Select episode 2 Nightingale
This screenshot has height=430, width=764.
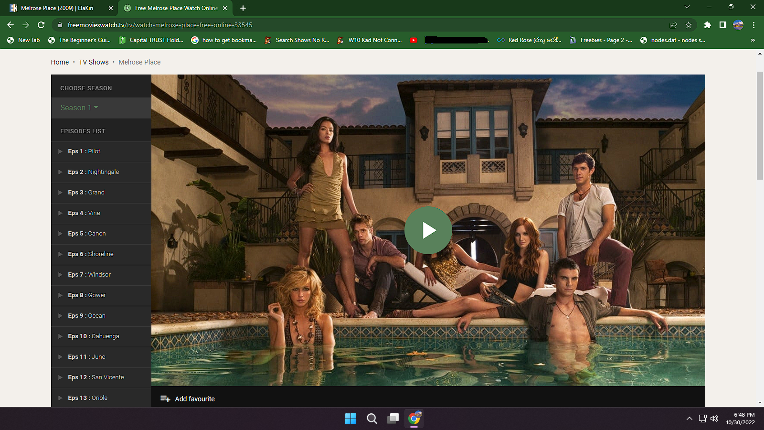pyautogui.click(x=101, y=172)
